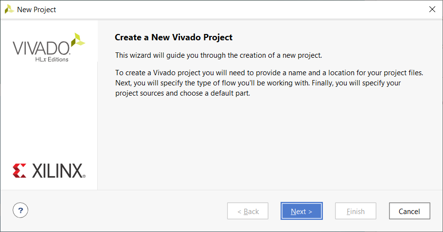Click the VIVADO wordmark in the banner

coord(41,48)
